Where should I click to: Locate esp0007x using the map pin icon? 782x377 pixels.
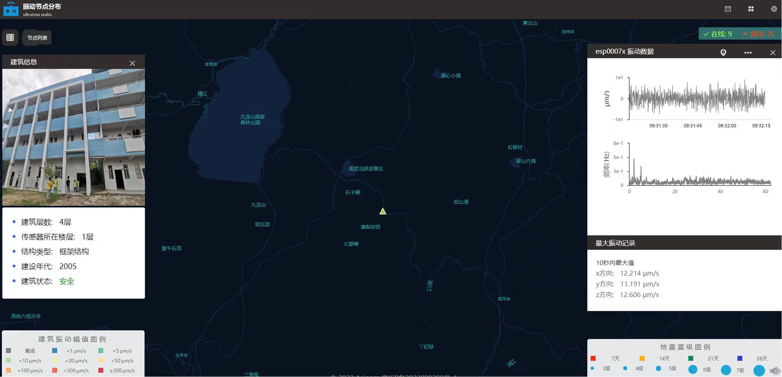(x=723, y=52)
